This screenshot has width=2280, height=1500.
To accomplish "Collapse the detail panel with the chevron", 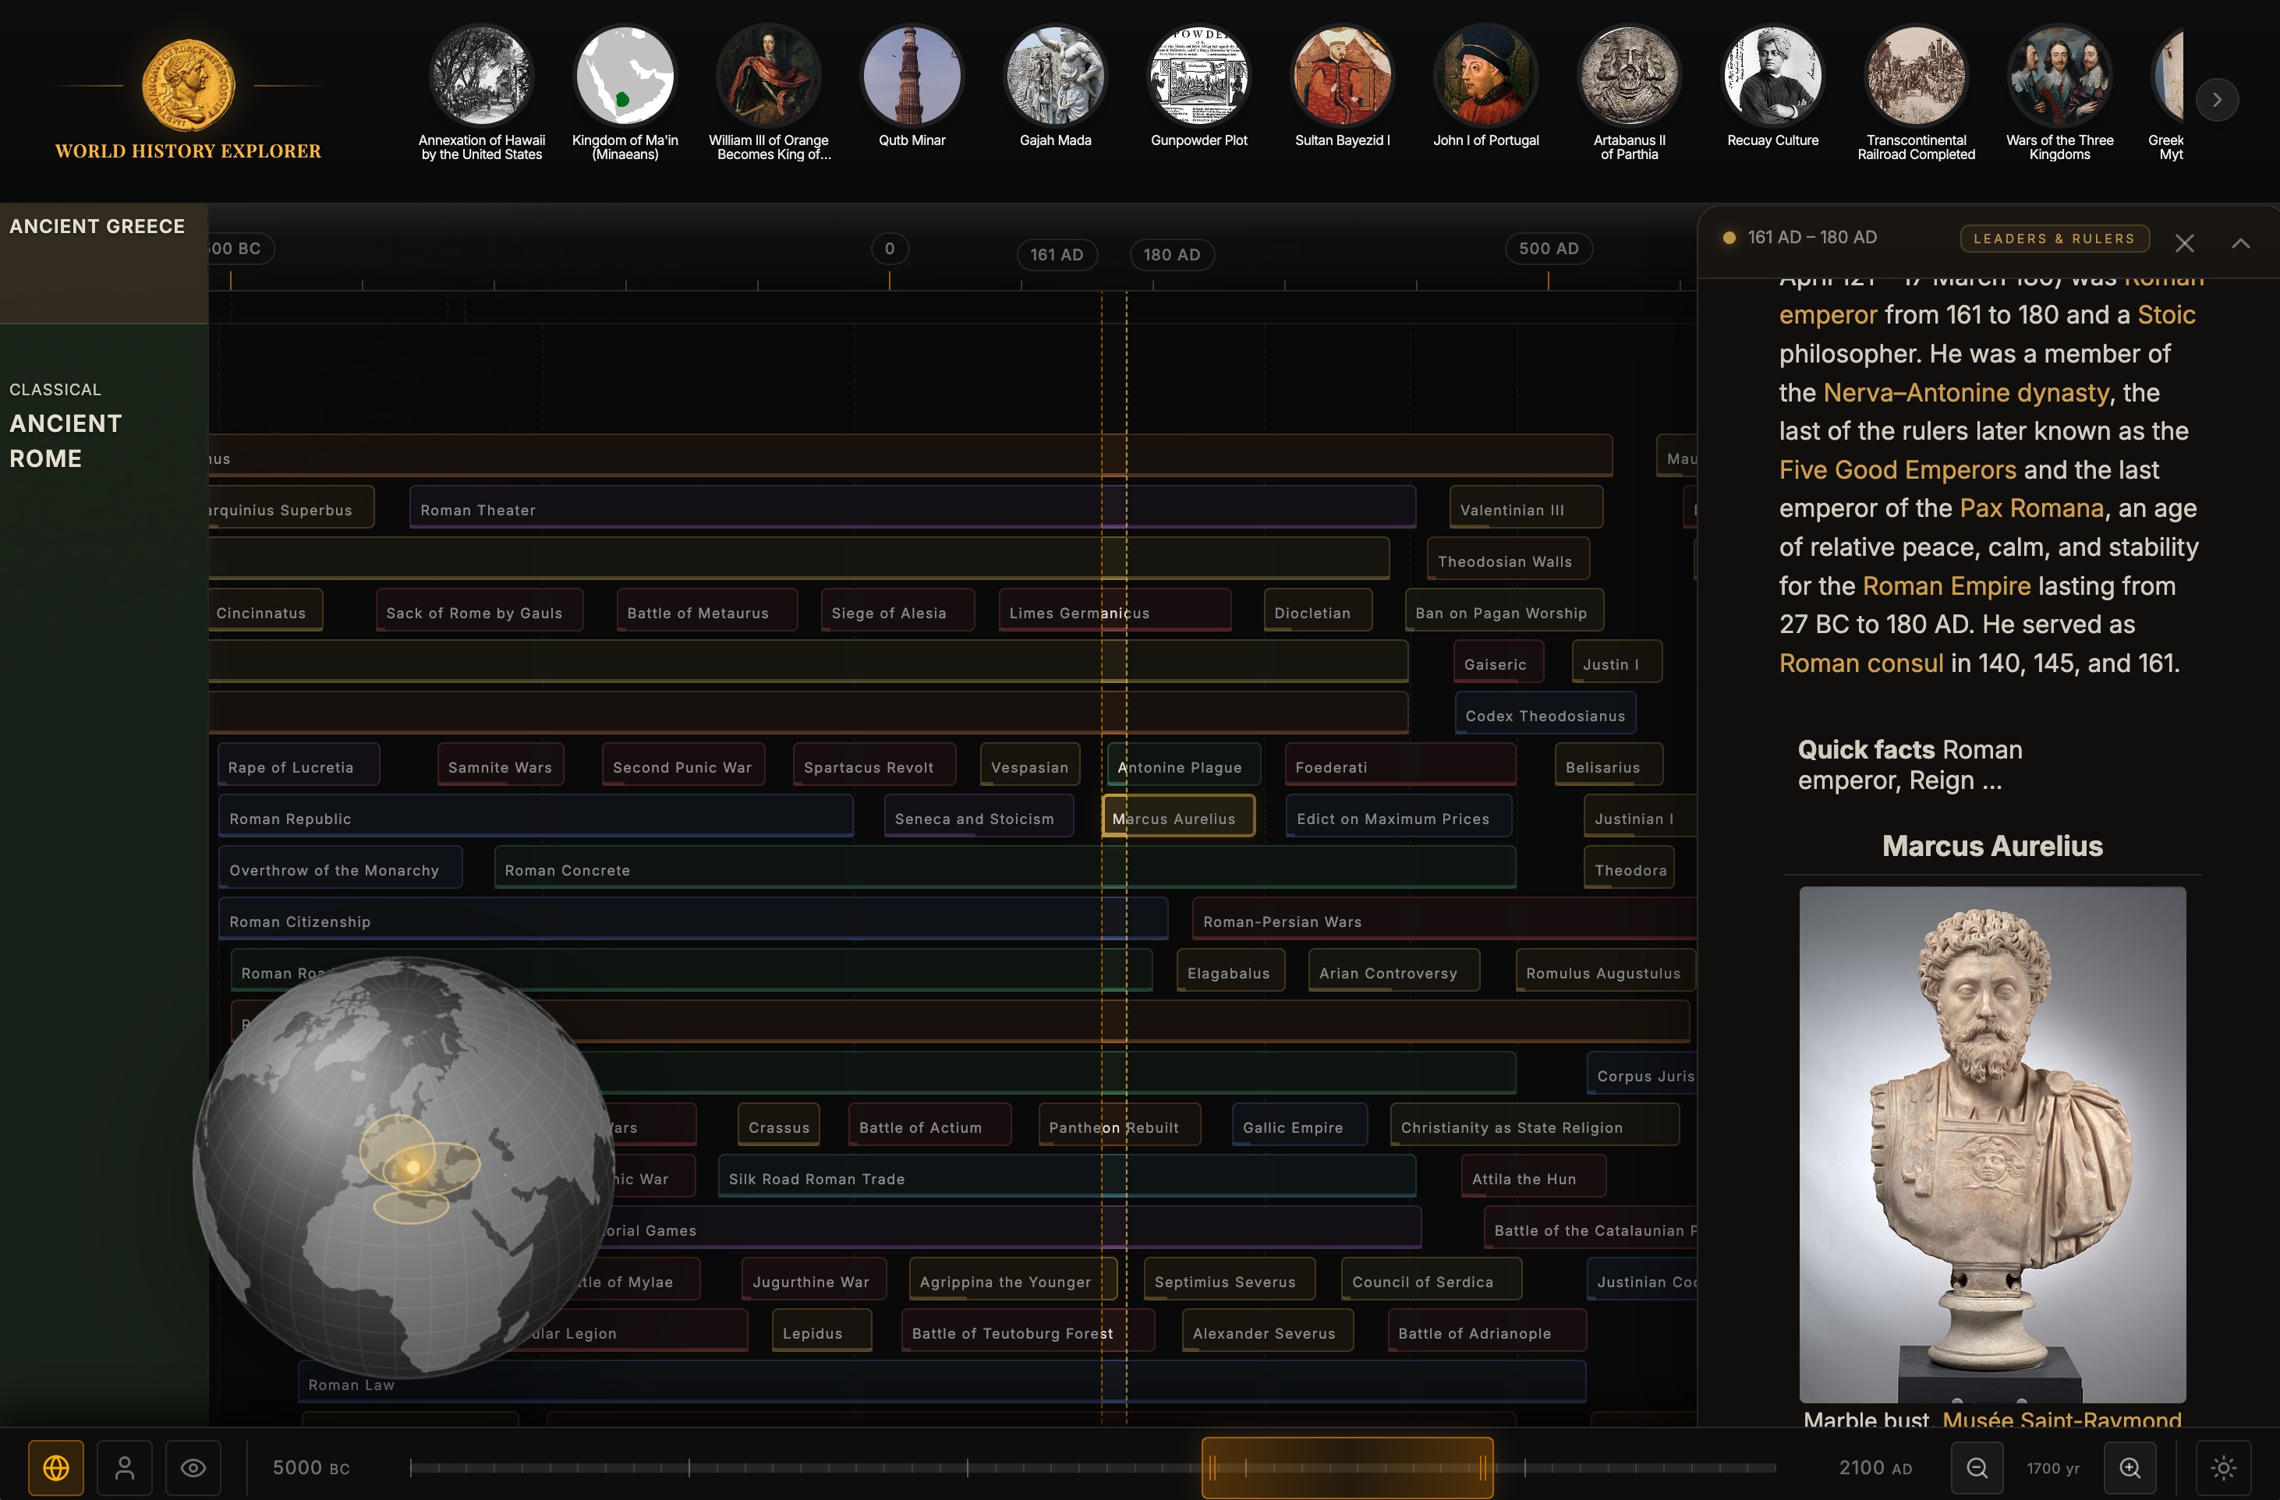I will [2241, 242].
